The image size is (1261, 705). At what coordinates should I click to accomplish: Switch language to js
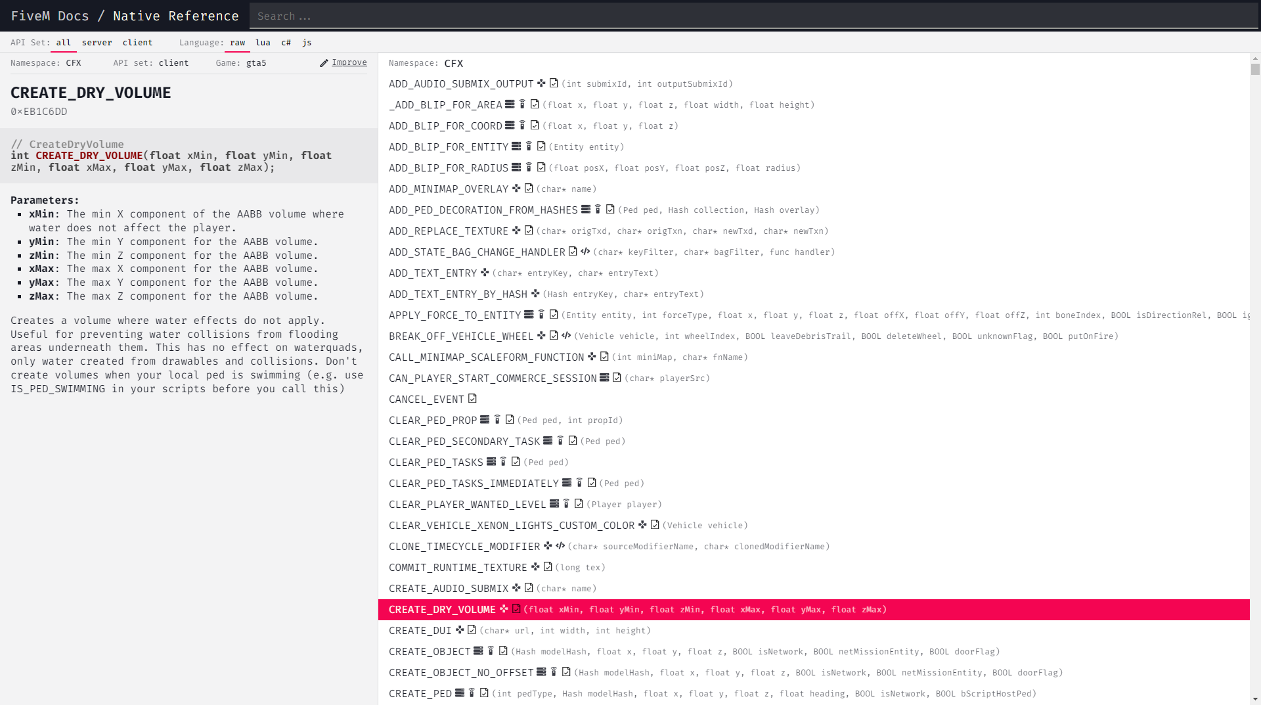coord(307,43)
